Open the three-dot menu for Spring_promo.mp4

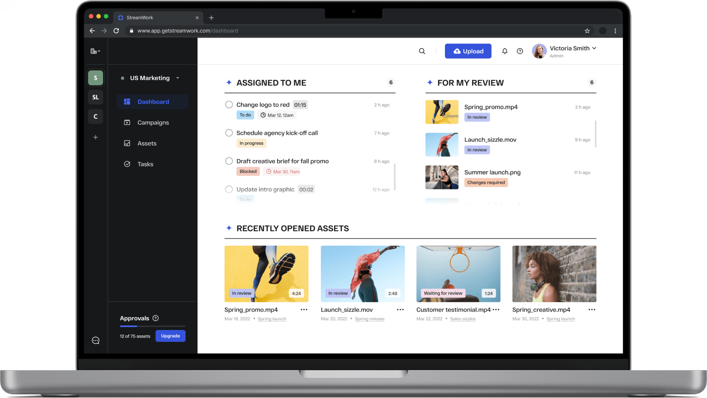[x=304, y=310]
